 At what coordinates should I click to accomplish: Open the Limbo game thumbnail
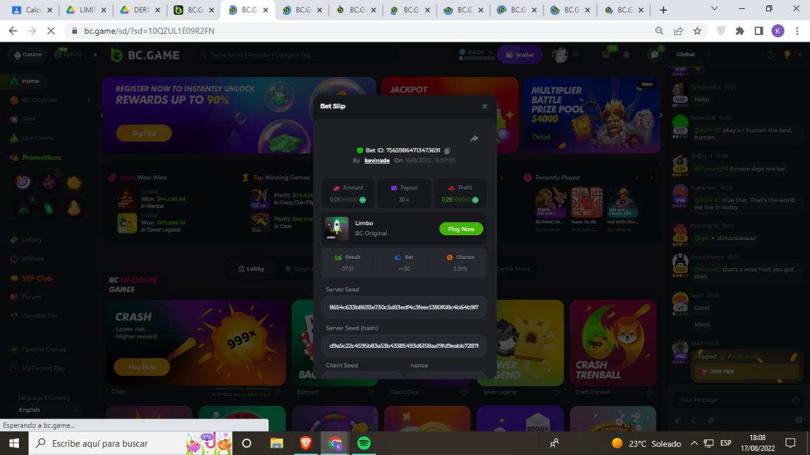(337, 229)
